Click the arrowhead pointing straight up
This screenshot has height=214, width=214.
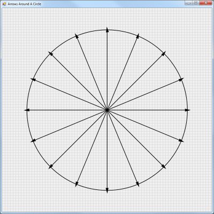(107, 30)
